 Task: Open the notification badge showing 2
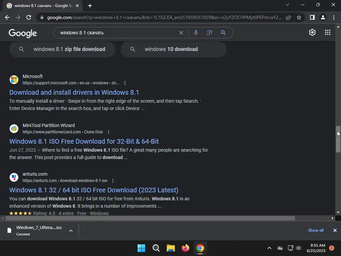(x=332, y=248)
